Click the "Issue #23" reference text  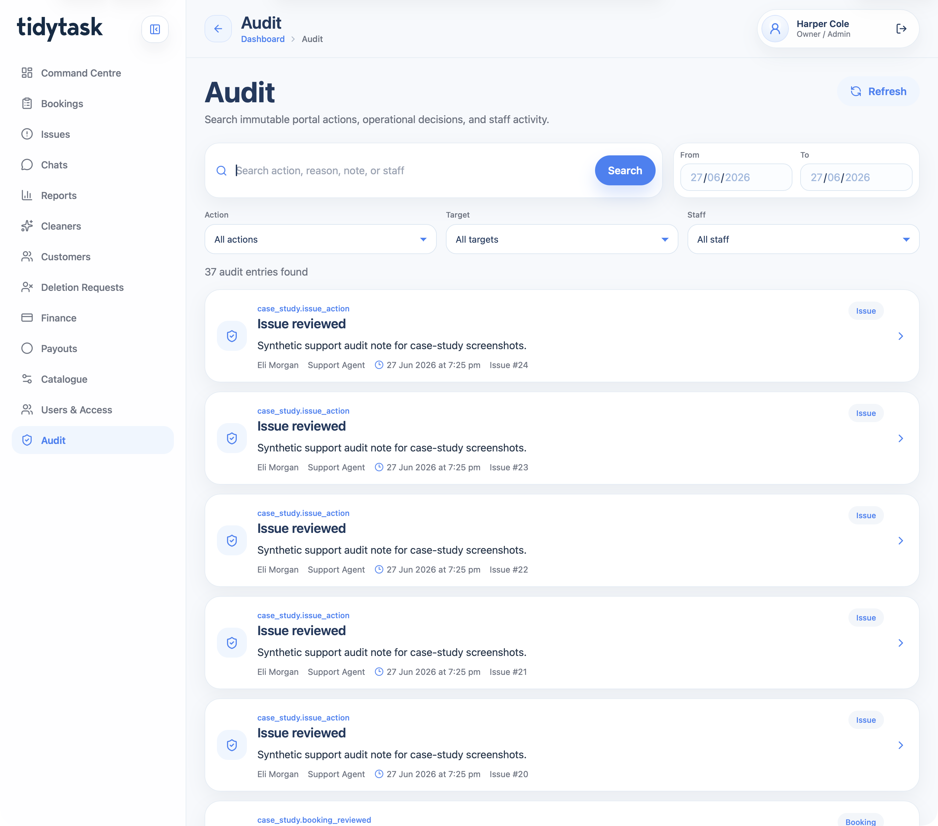(x=508, y=467)
